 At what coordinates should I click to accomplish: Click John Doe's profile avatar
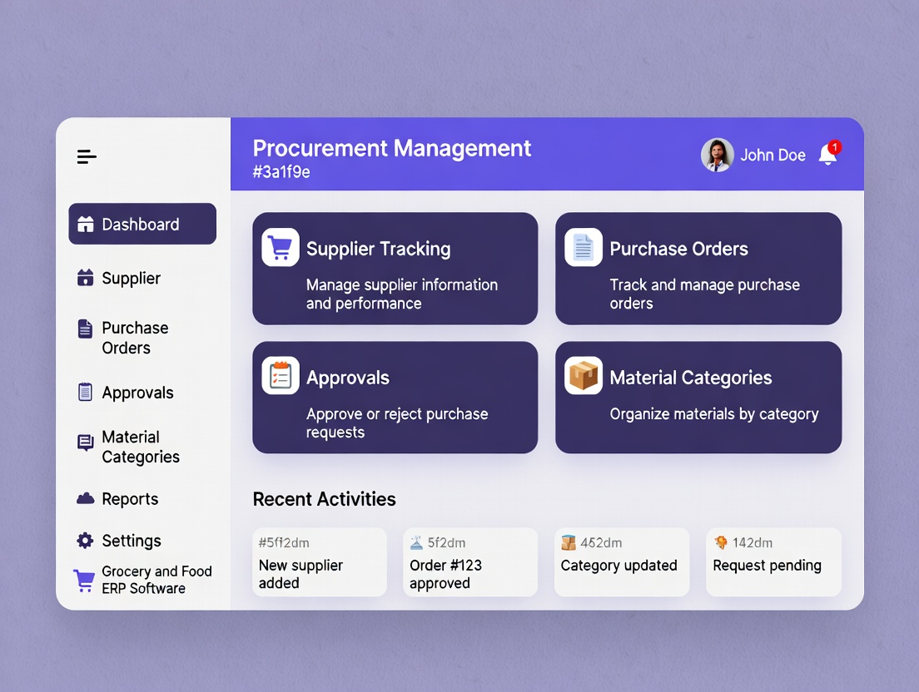tap(717, 155)
